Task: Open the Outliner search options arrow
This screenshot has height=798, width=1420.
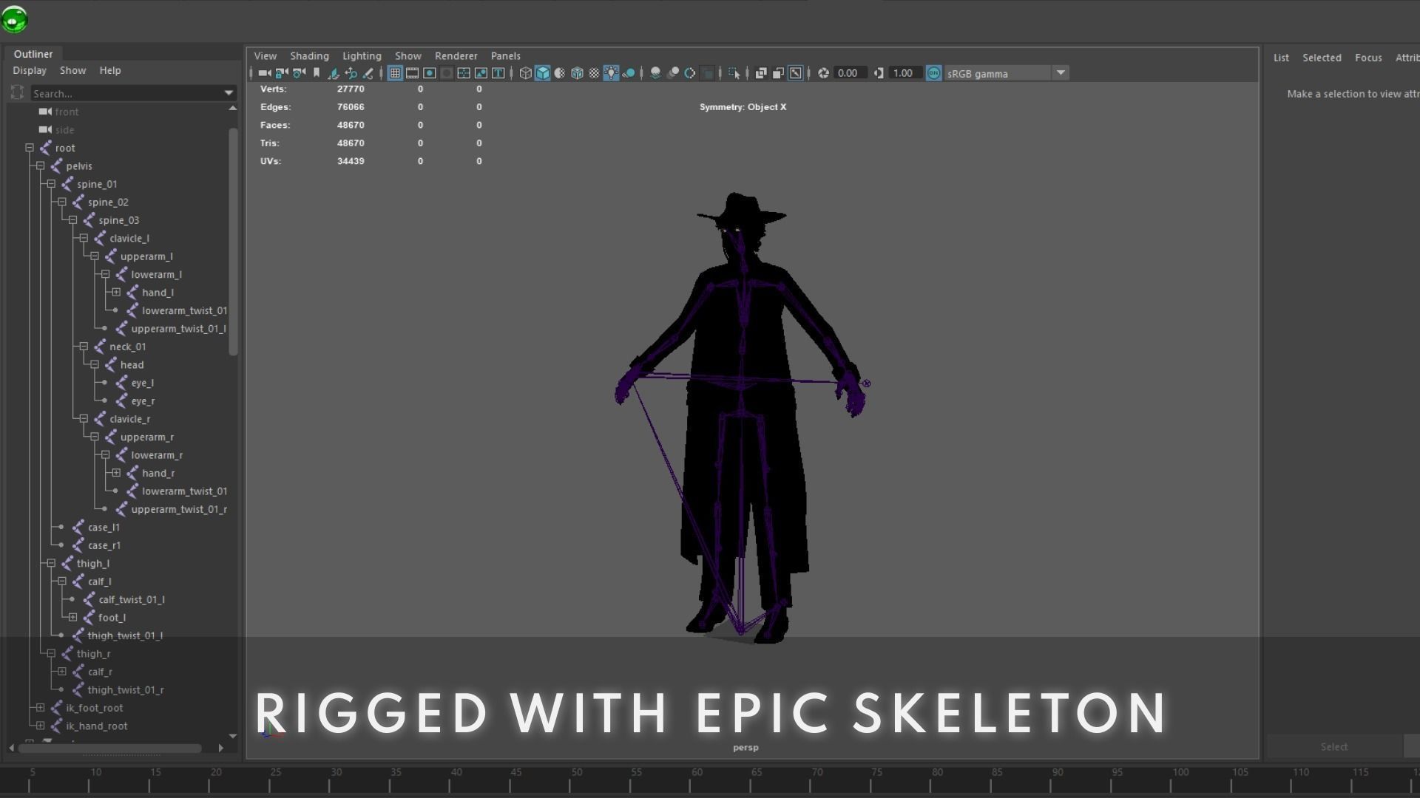Action: click(229, 93)
